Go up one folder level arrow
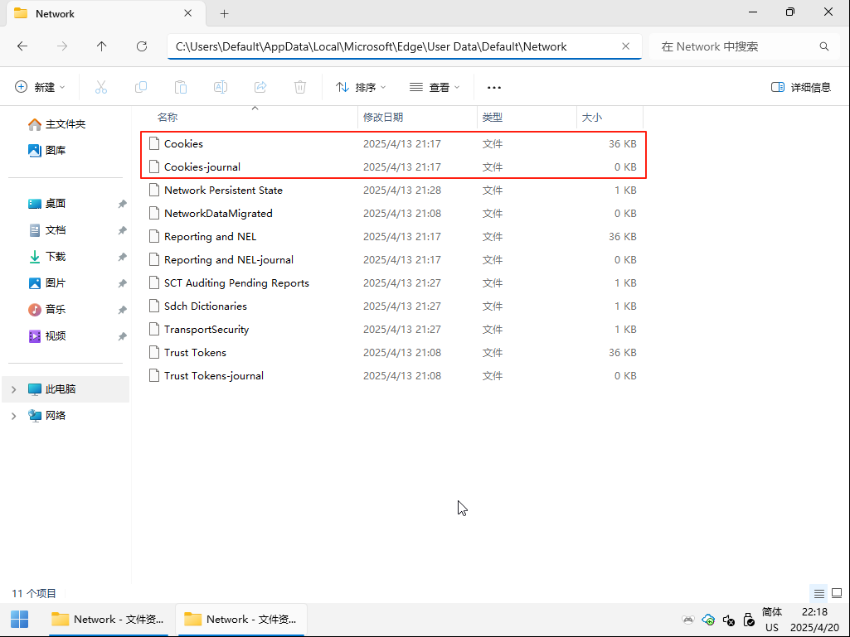Viewport: 850px width, 637px height. pyautogui.click(x=102, y=46)
